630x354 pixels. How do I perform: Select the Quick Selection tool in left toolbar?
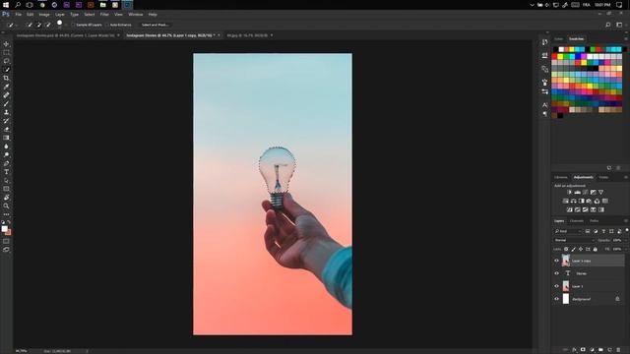point(6,70)
